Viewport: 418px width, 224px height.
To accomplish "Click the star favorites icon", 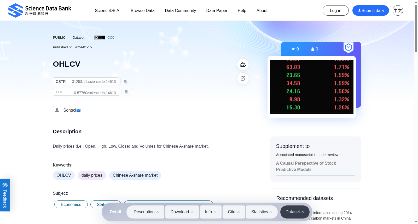I will click(293, 49).
